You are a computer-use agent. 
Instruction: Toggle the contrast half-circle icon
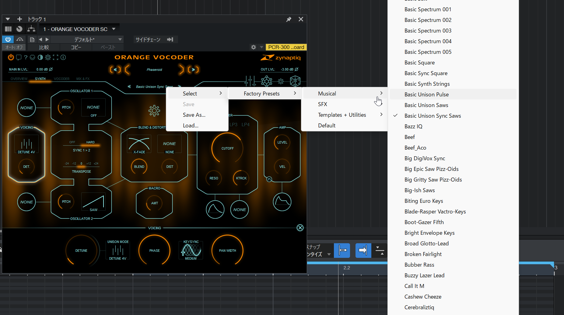tap(40, 57)
